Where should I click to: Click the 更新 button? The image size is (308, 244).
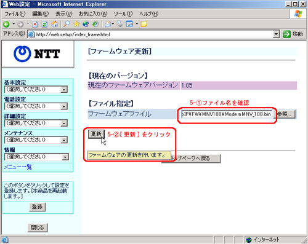(96, 134)
